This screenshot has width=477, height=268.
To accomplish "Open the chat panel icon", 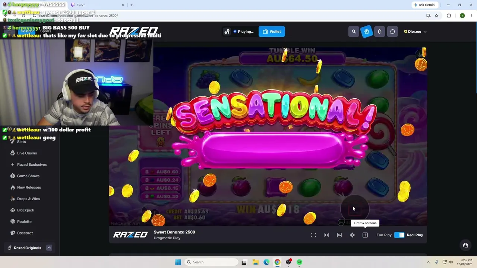I will coord(392,32).
